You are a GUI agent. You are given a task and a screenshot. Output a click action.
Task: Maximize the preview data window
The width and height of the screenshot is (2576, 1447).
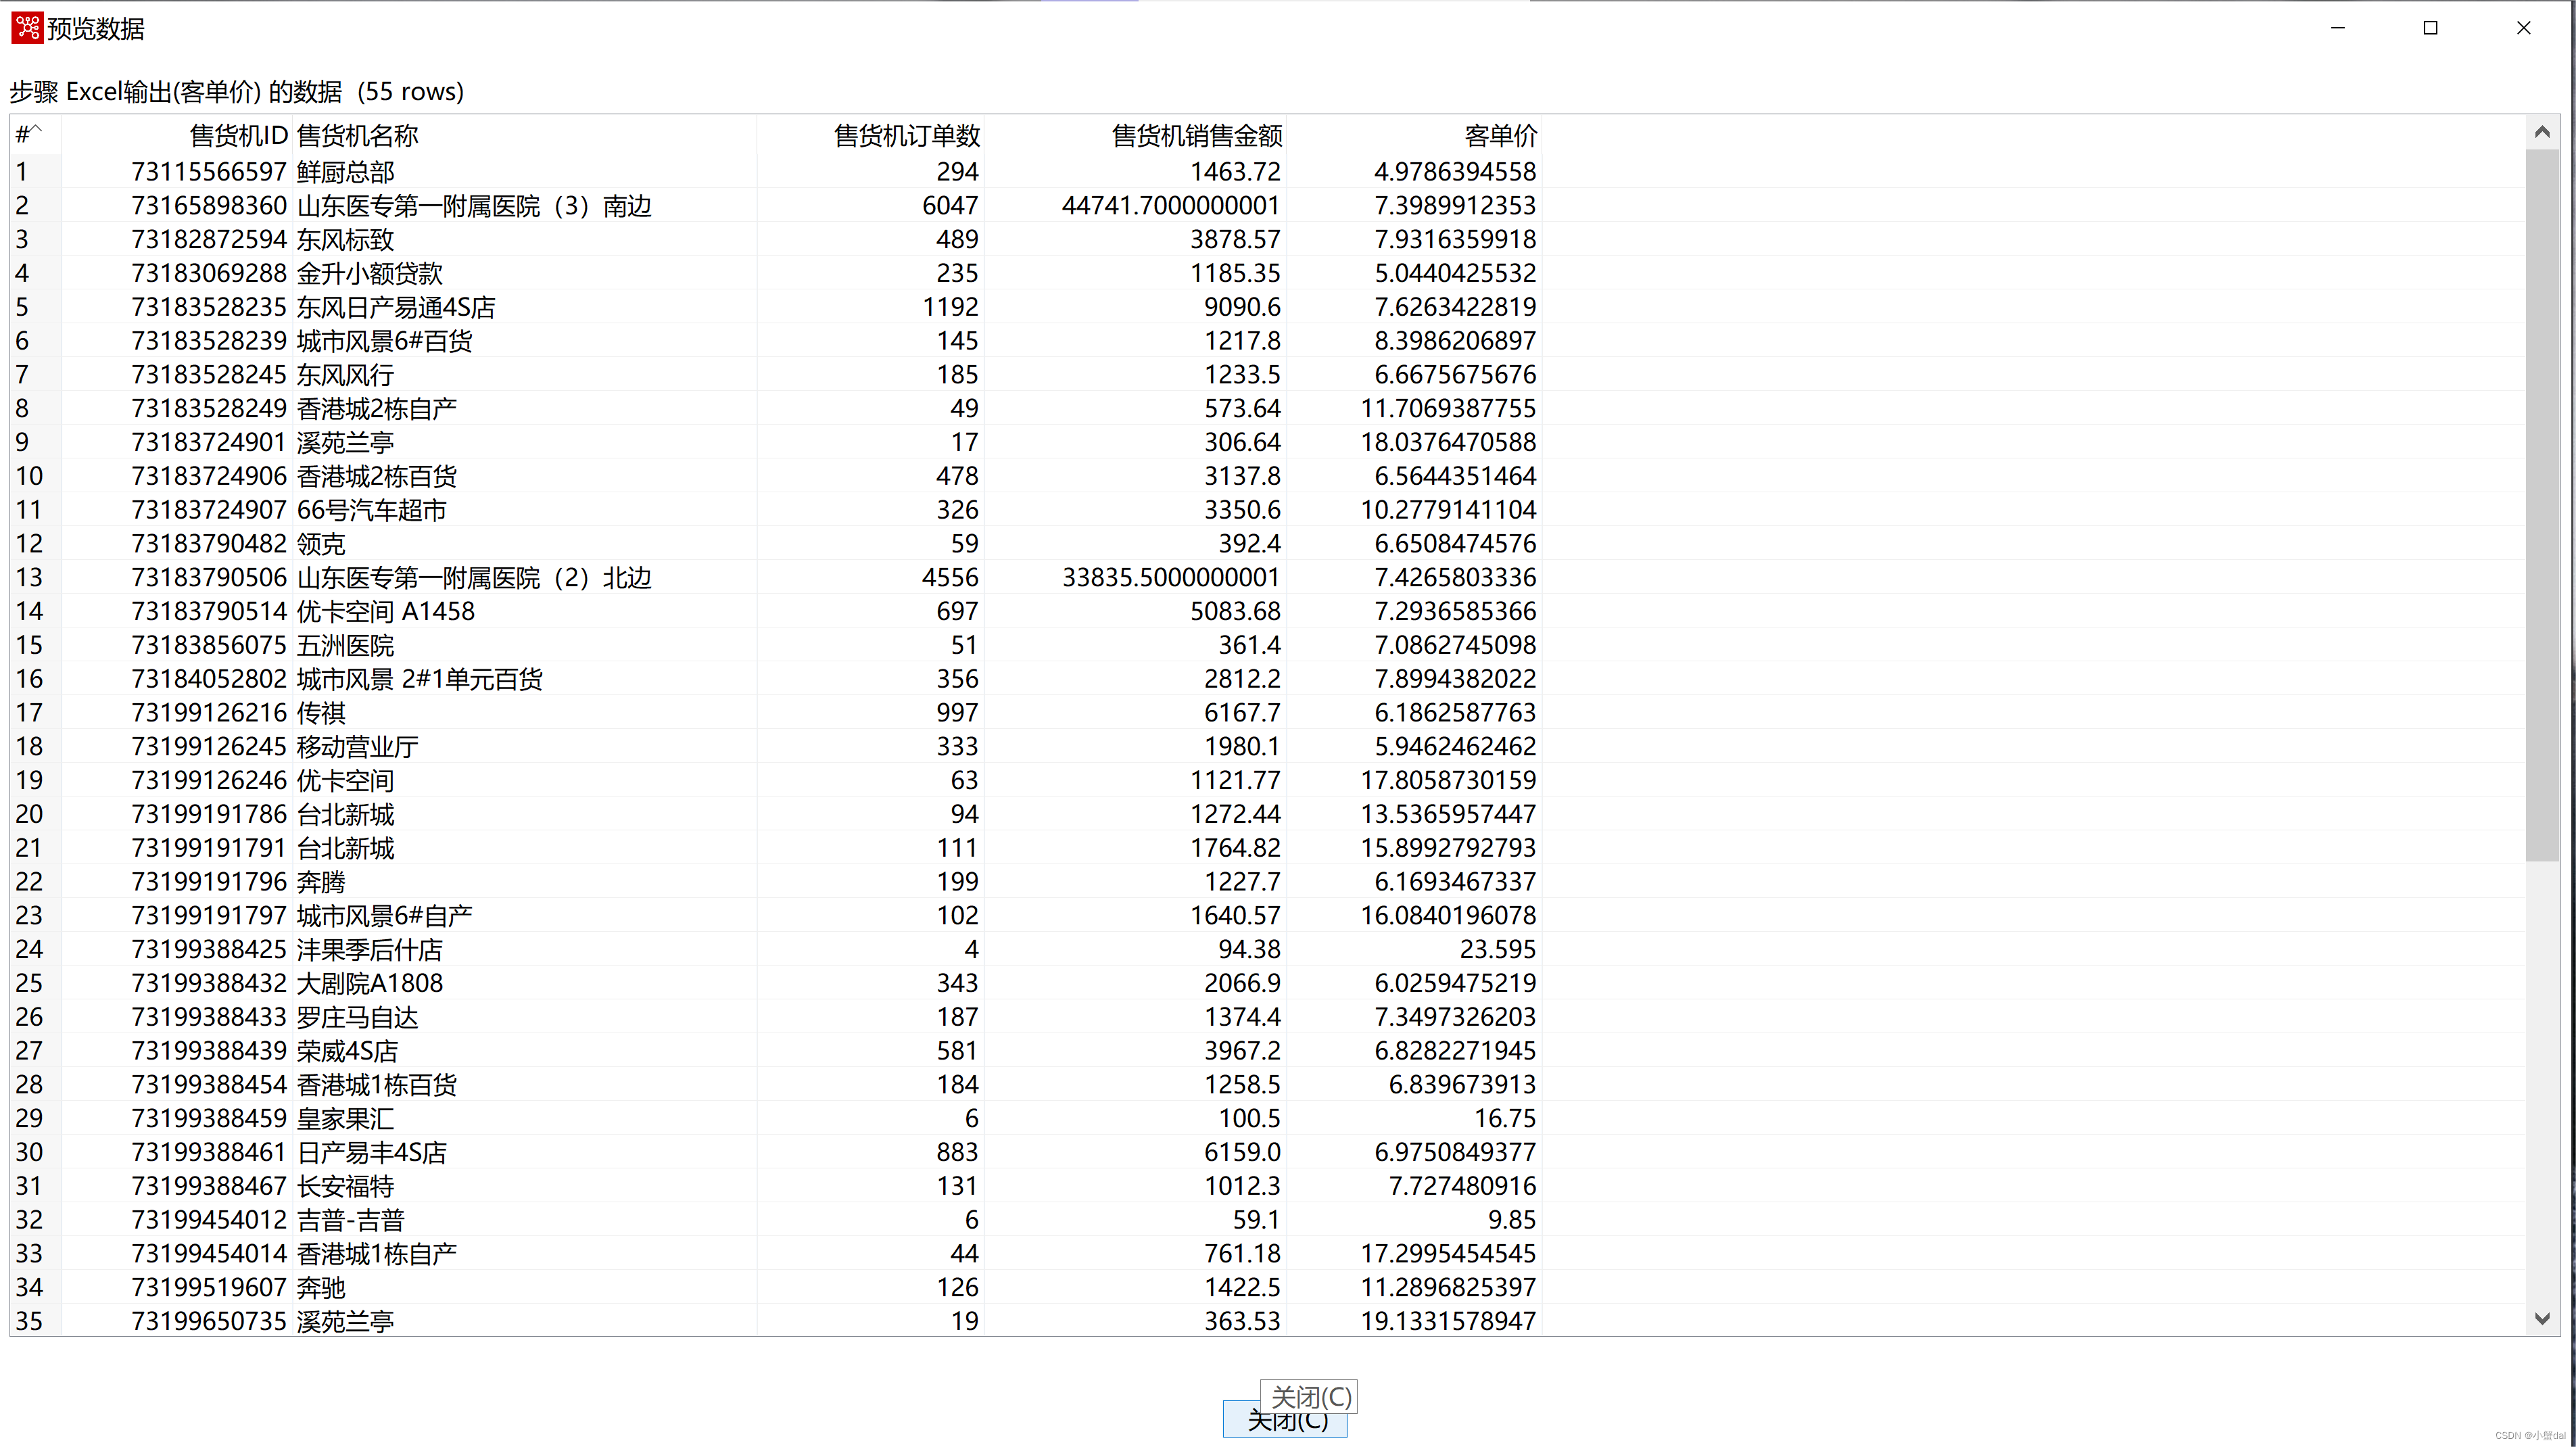click(2430, 28)
